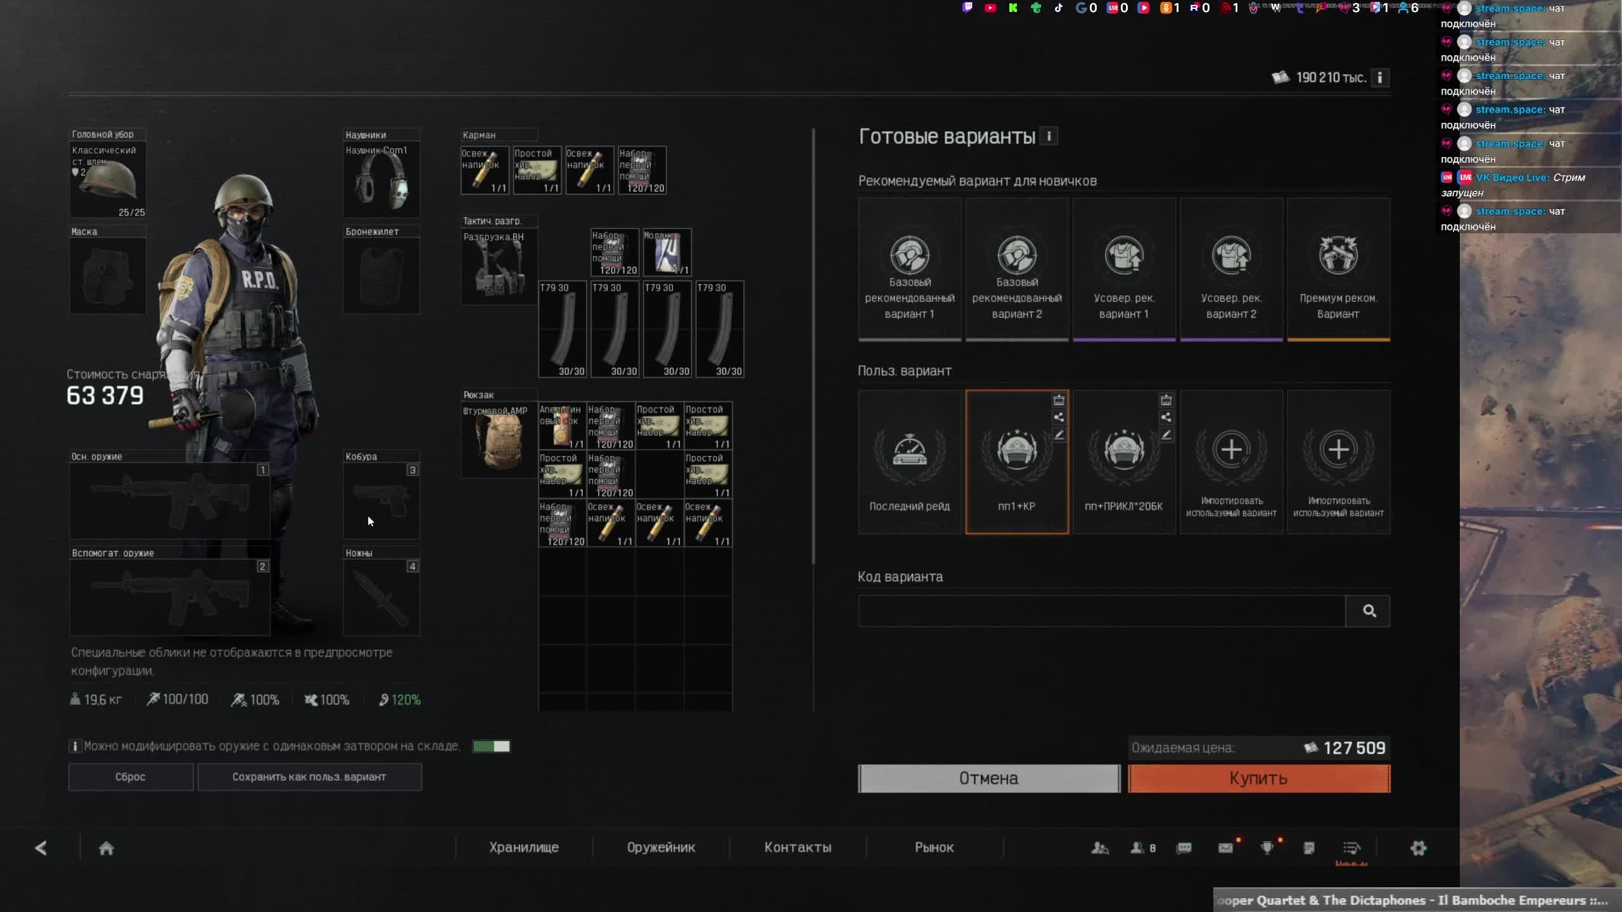Open the Осн. оружие primary weapon slot
The height and width of the screenshot is (912, 1622).
tap(170, 501)
